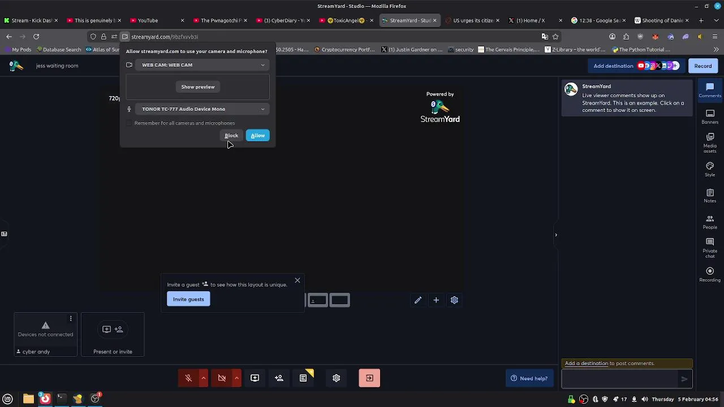
Task: Click the volume icon in system tray
Action: tap(644, 400)
